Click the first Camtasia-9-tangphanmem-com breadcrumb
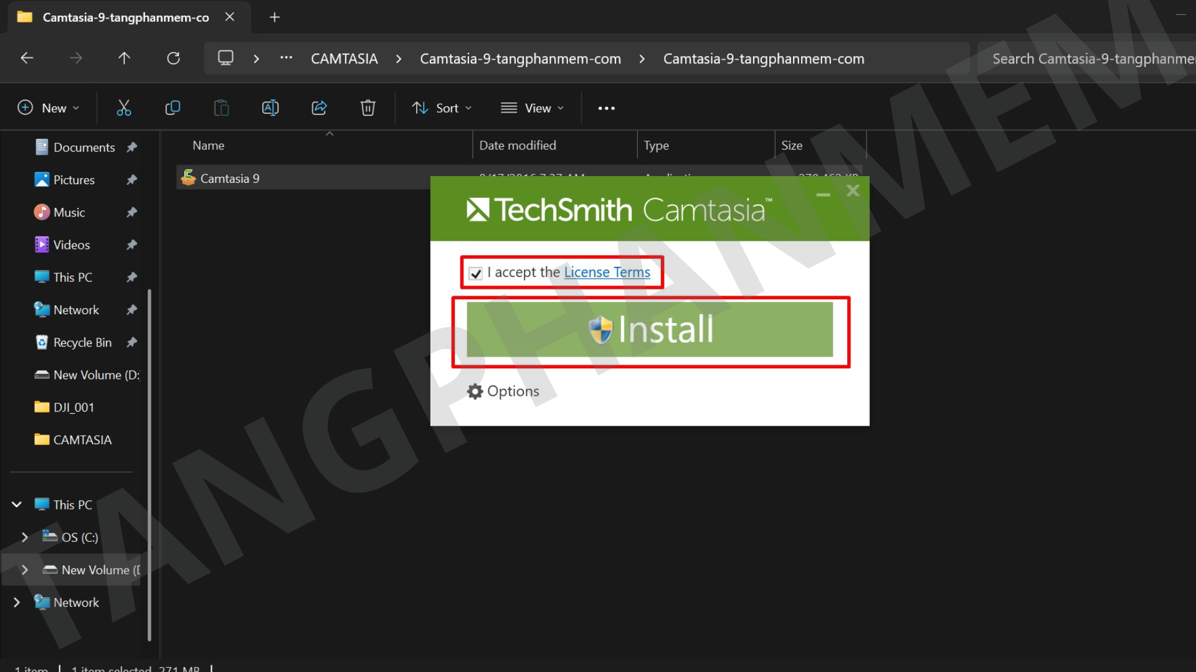This screenshot has width=1196, height=672. pos(520,59)
